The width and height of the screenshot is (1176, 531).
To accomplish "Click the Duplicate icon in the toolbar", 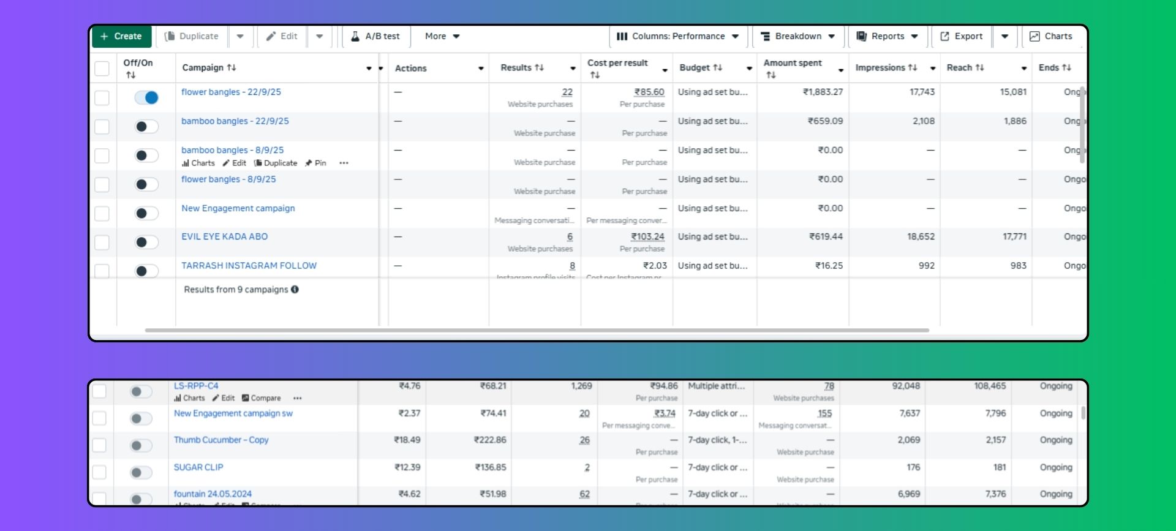I will [170, 36].
